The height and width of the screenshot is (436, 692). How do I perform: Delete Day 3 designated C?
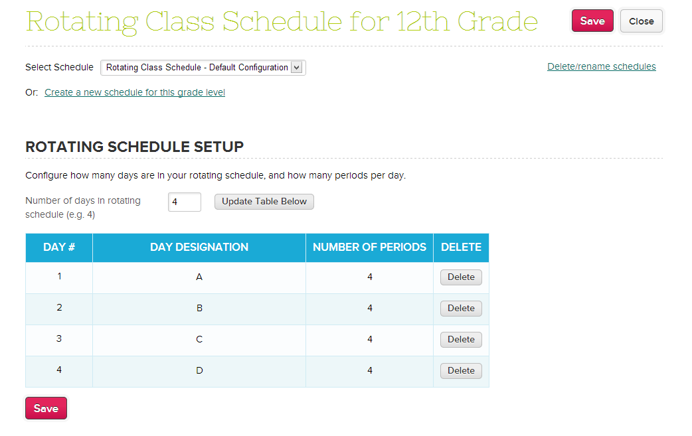(x=460, y=339)
